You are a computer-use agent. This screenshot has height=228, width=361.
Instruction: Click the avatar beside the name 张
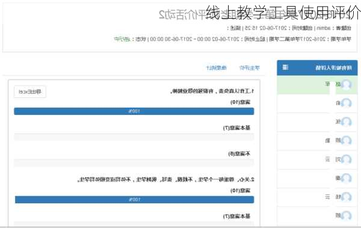click(x=347, y=122)
